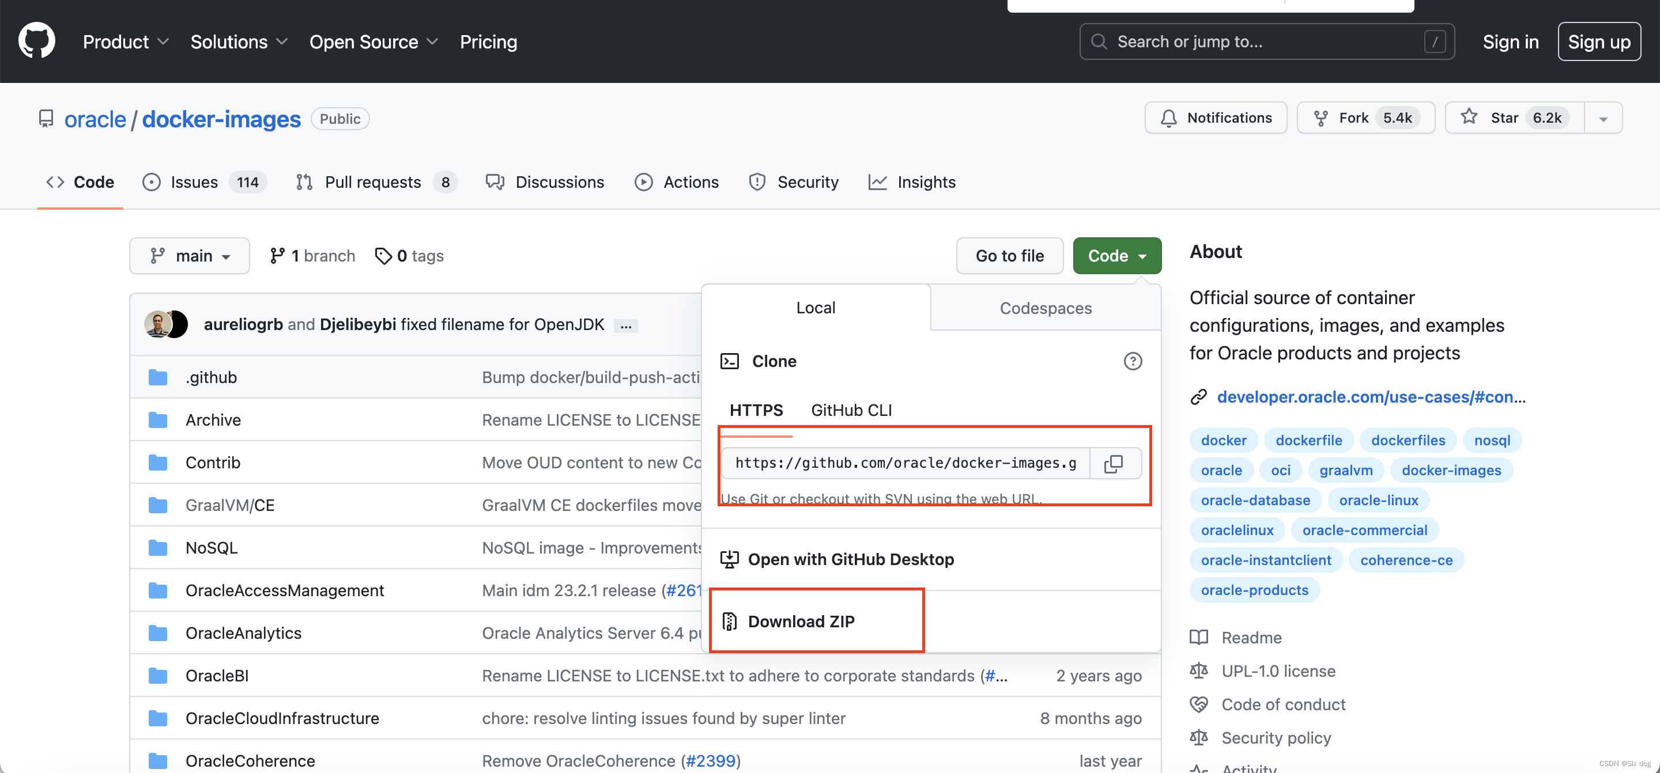This screenshot has height=773, width=1660.
Task: Open the Contrib folder
Action: [213, 463]
